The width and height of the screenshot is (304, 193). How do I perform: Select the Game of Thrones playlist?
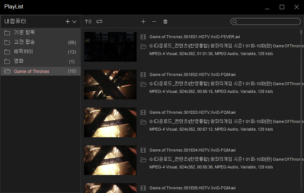click(40, 71)
